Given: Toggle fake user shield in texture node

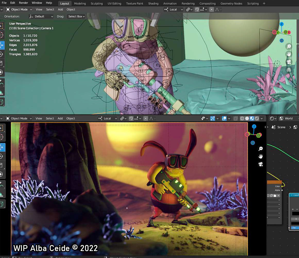Looking at the screenshot, I should pyautogui.click(x=268, y=196).
